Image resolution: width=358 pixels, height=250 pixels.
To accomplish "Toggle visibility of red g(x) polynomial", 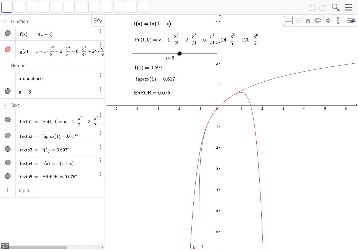I will pyautogui.click(x=8, y=49).
